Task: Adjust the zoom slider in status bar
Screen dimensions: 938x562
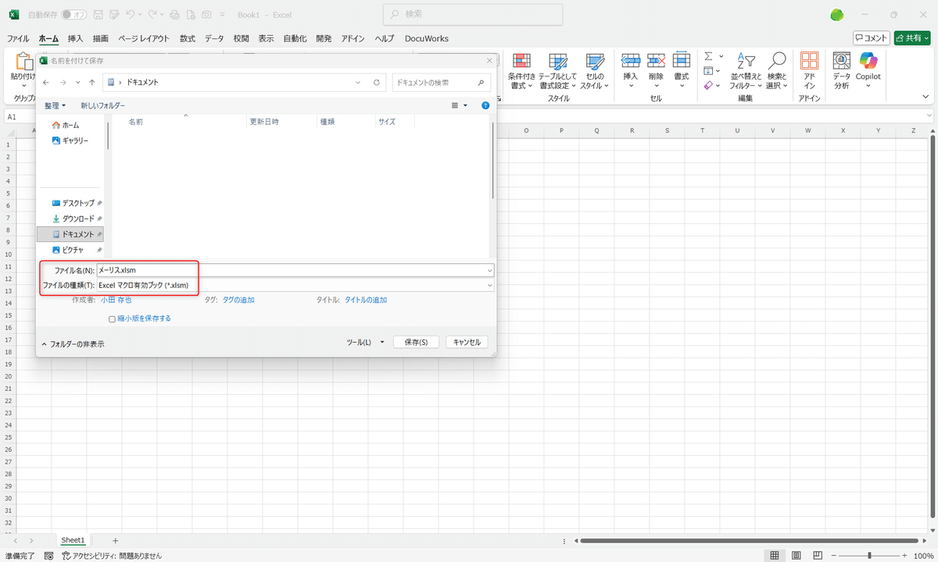Action: (869, 555)
